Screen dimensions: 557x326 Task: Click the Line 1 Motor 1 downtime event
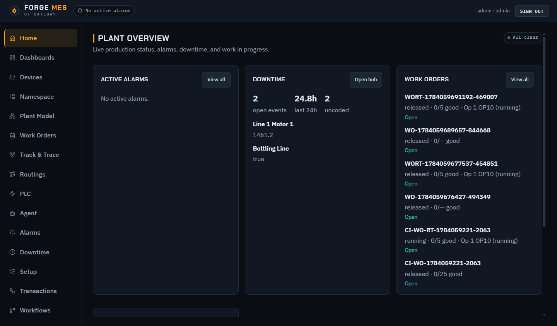tap(273, 124)
